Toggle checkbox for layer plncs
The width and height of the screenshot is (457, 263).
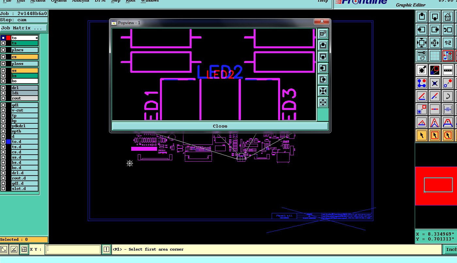(3, 50)
